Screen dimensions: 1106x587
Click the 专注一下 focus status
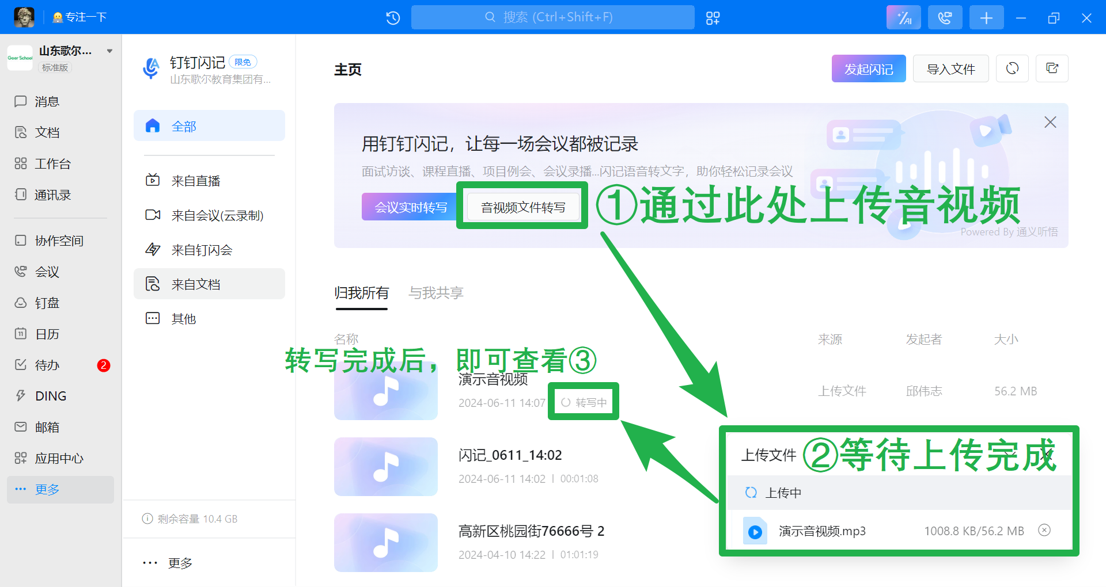(79, 17)
